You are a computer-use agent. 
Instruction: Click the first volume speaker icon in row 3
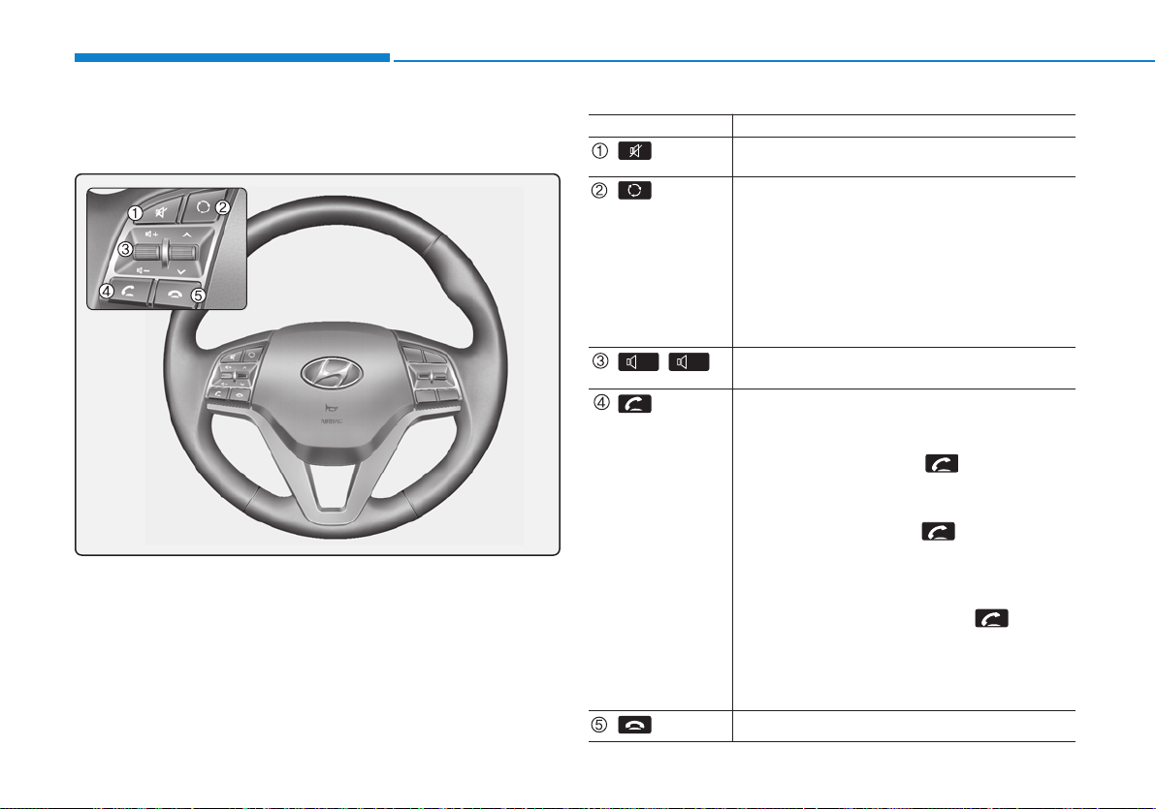coord(638,361)
